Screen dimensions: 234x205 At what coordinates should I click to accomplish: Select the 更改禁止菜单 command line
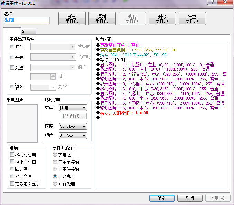pos(118,45)
